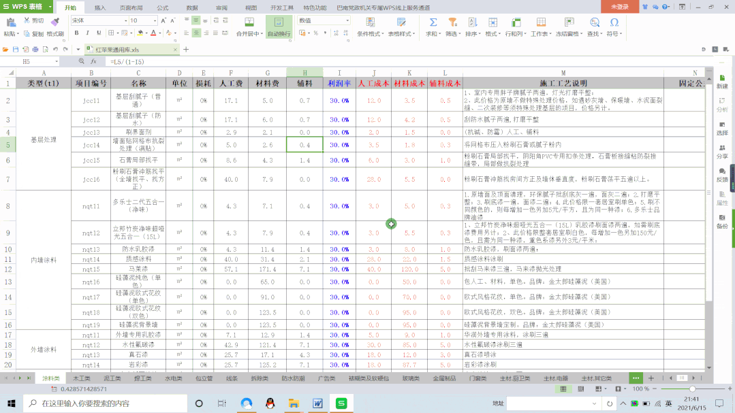Screen dimensions: 735x413
Task: Click the 未登录 login button
Action: (619, 6)
